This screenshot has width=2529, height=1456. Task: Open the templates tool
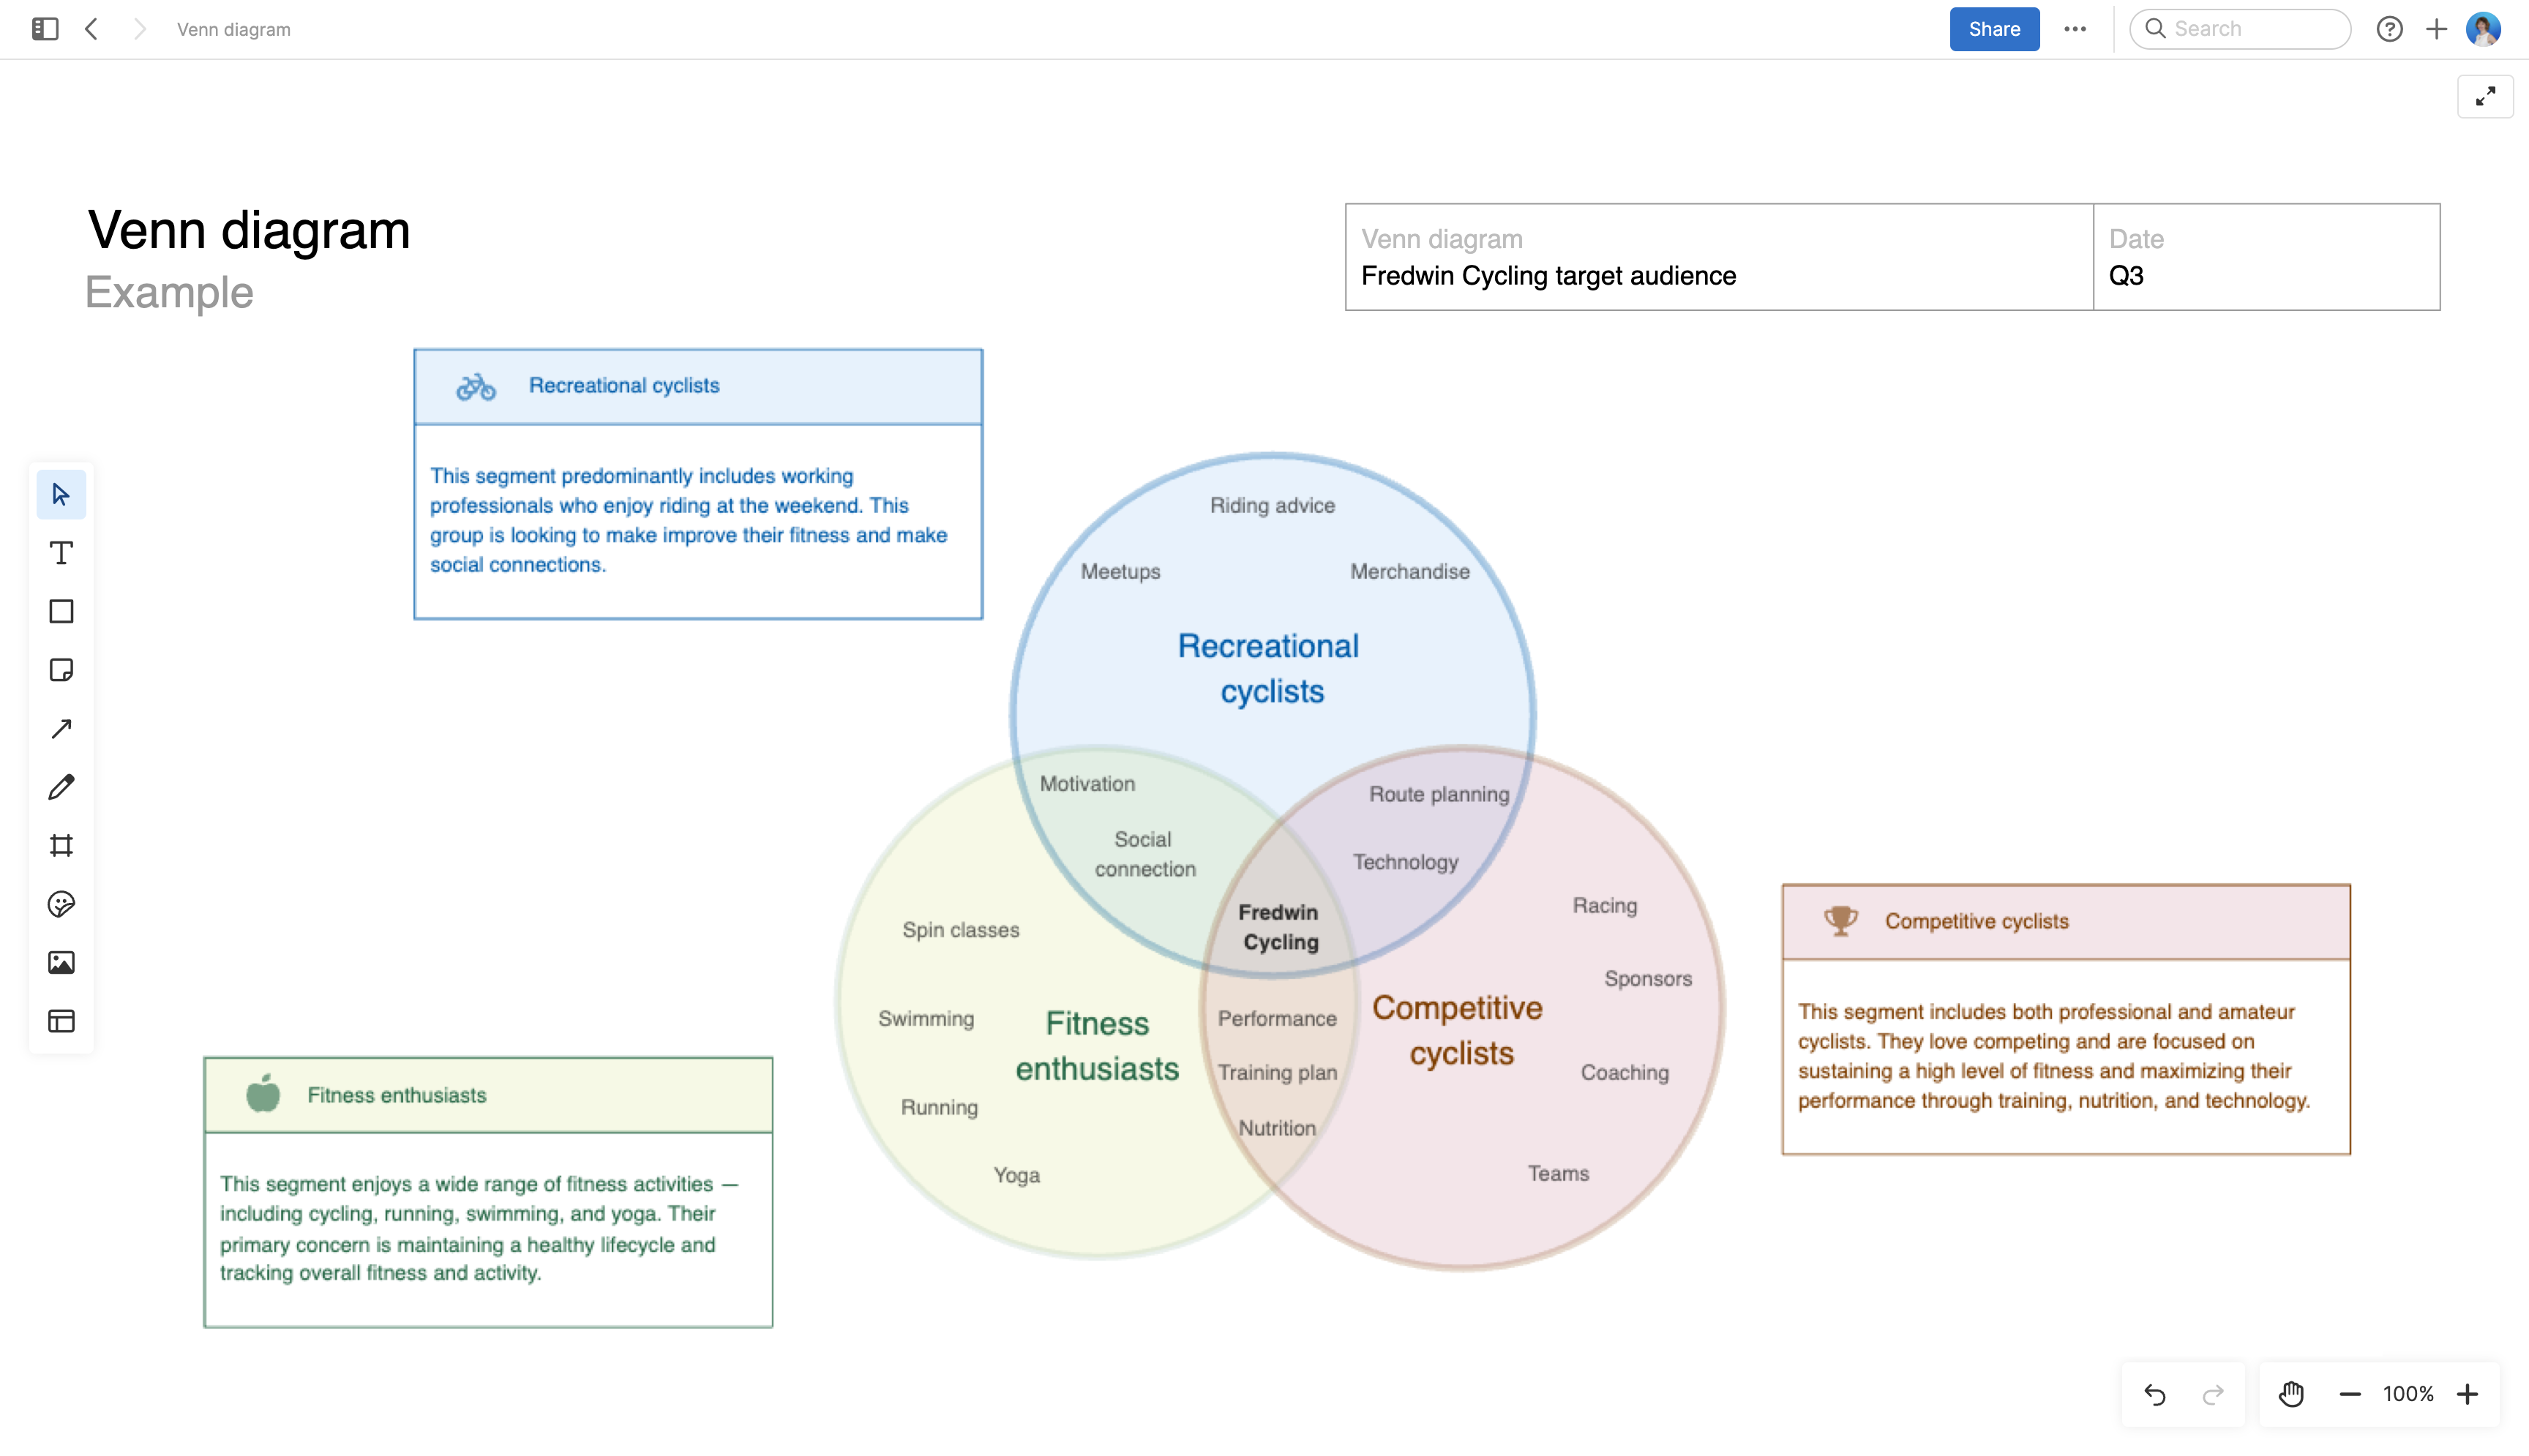coord(61,1021)
